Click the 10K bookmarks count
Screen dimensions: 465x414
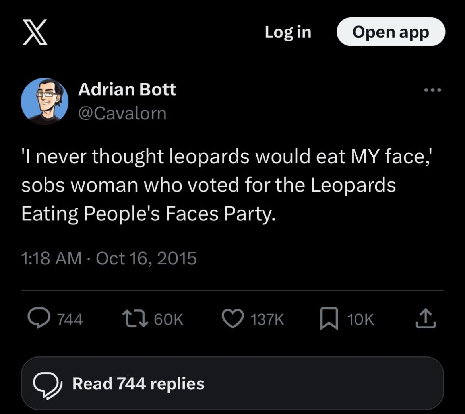[x=360, y=319]
